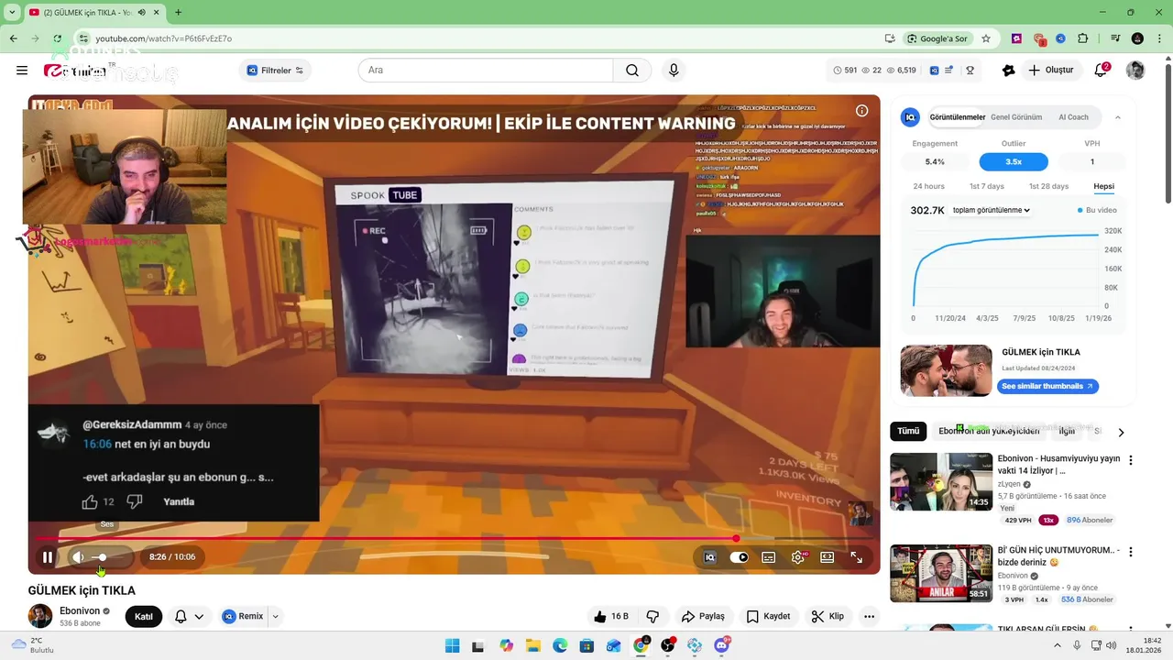
Task: Switch to Görüntülenmeler tab
Action: (x=957, y=117)
